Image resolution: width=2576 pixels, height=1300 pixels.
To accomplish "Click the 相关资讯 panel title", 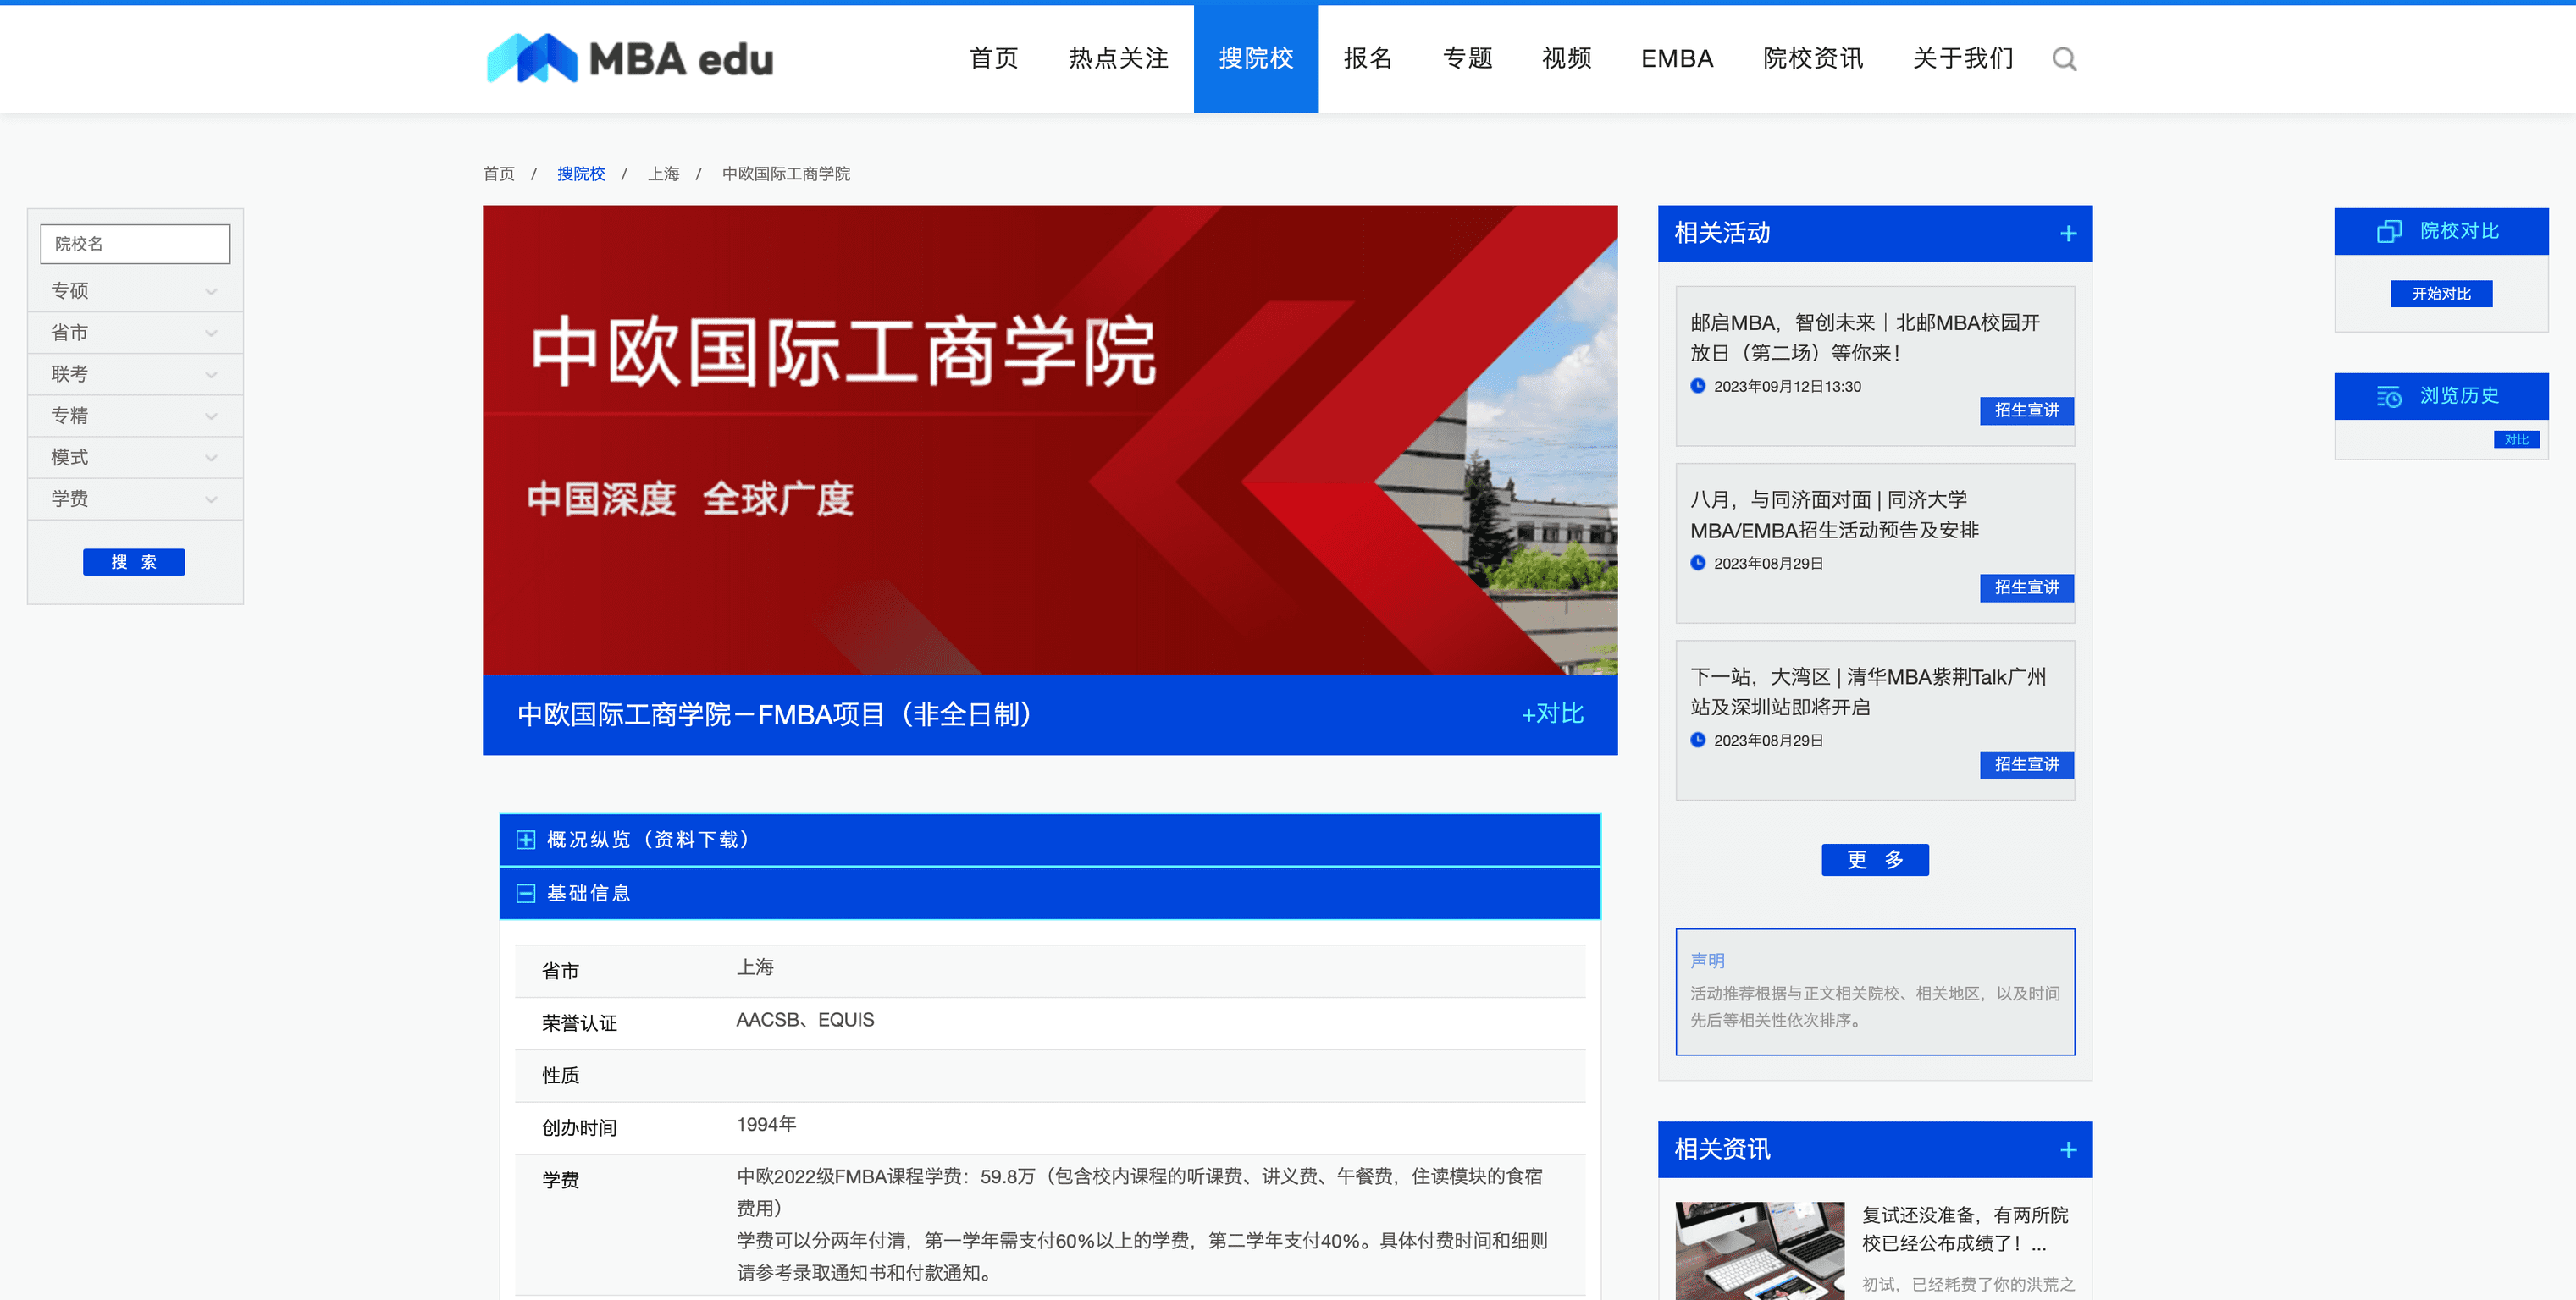I will point(1722,1150).
